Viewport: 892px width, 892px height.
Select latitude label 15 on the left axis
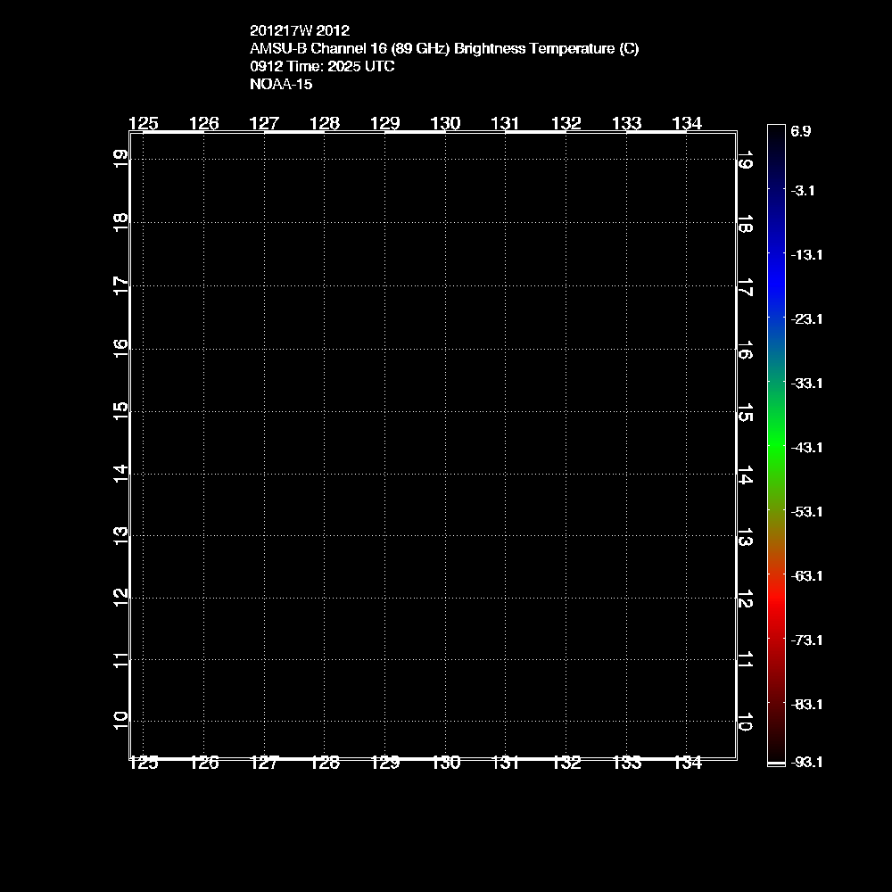[121, 409]
